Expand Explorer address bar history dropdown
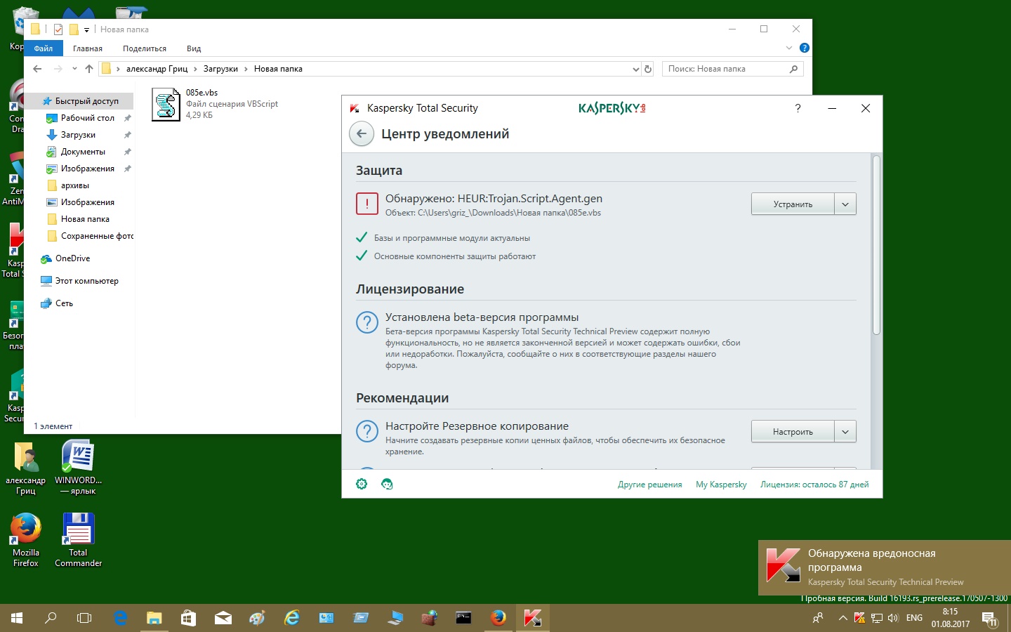 tap(635, 69)
